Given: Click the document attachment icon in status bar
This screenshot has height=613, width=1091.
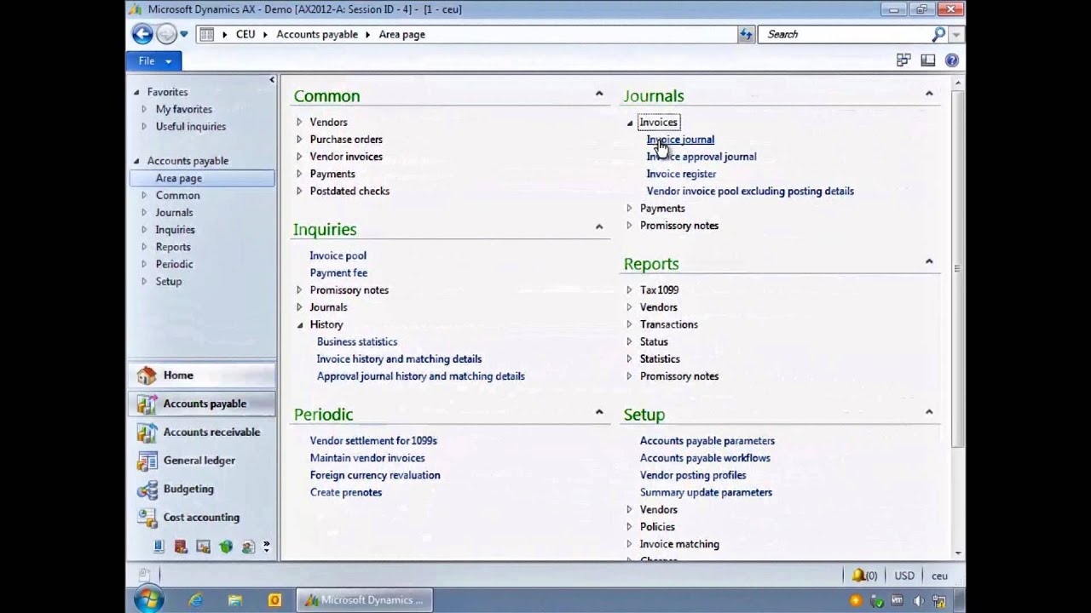Looking at the screenshot, I should 145,576.
